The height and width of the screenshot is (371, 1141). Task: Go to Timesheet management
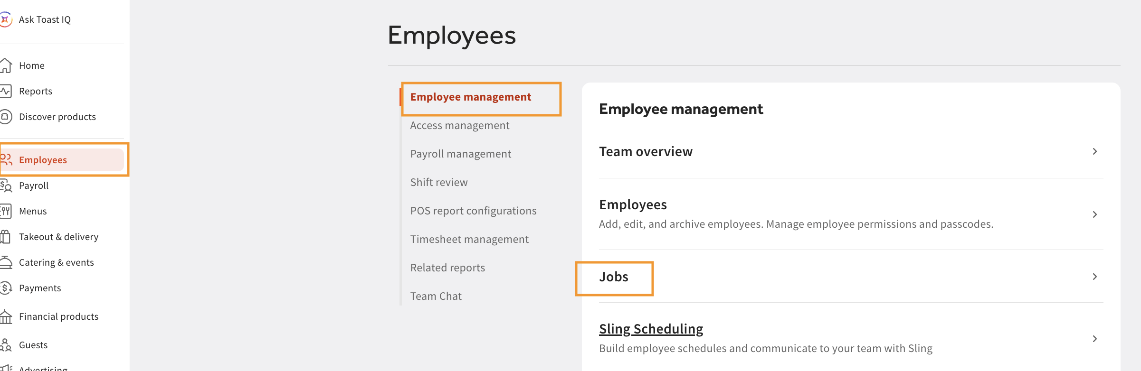point(469,240)
